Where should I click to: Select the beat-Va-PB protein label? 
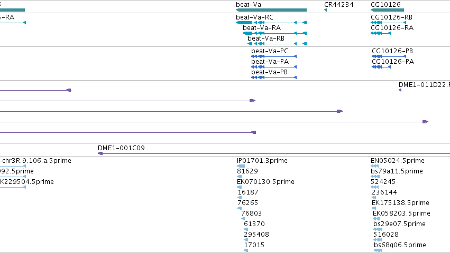(269, 72)
